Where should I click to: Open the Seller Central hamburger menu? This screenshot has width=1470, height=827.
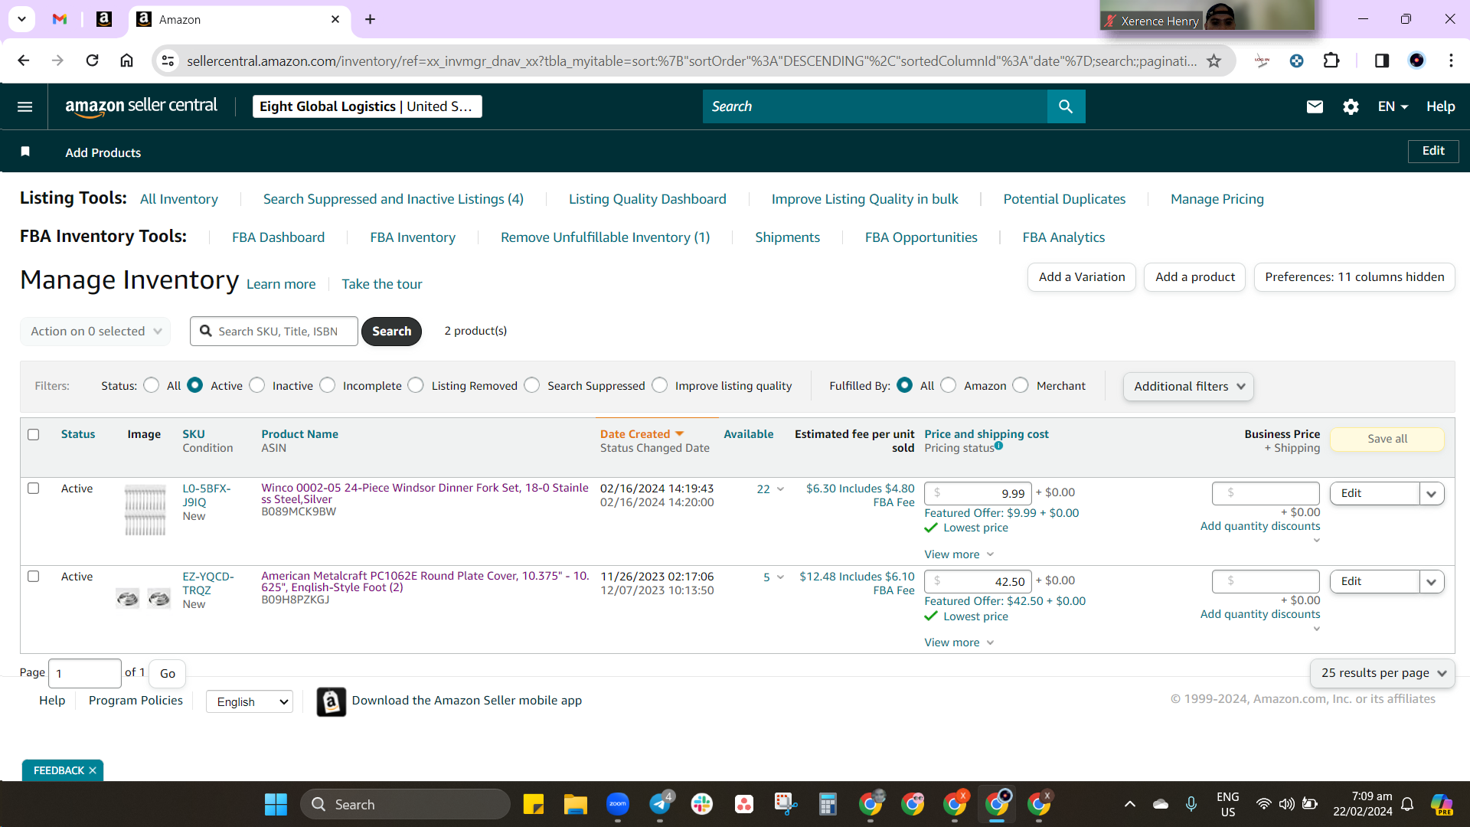[x=24, y=106]
